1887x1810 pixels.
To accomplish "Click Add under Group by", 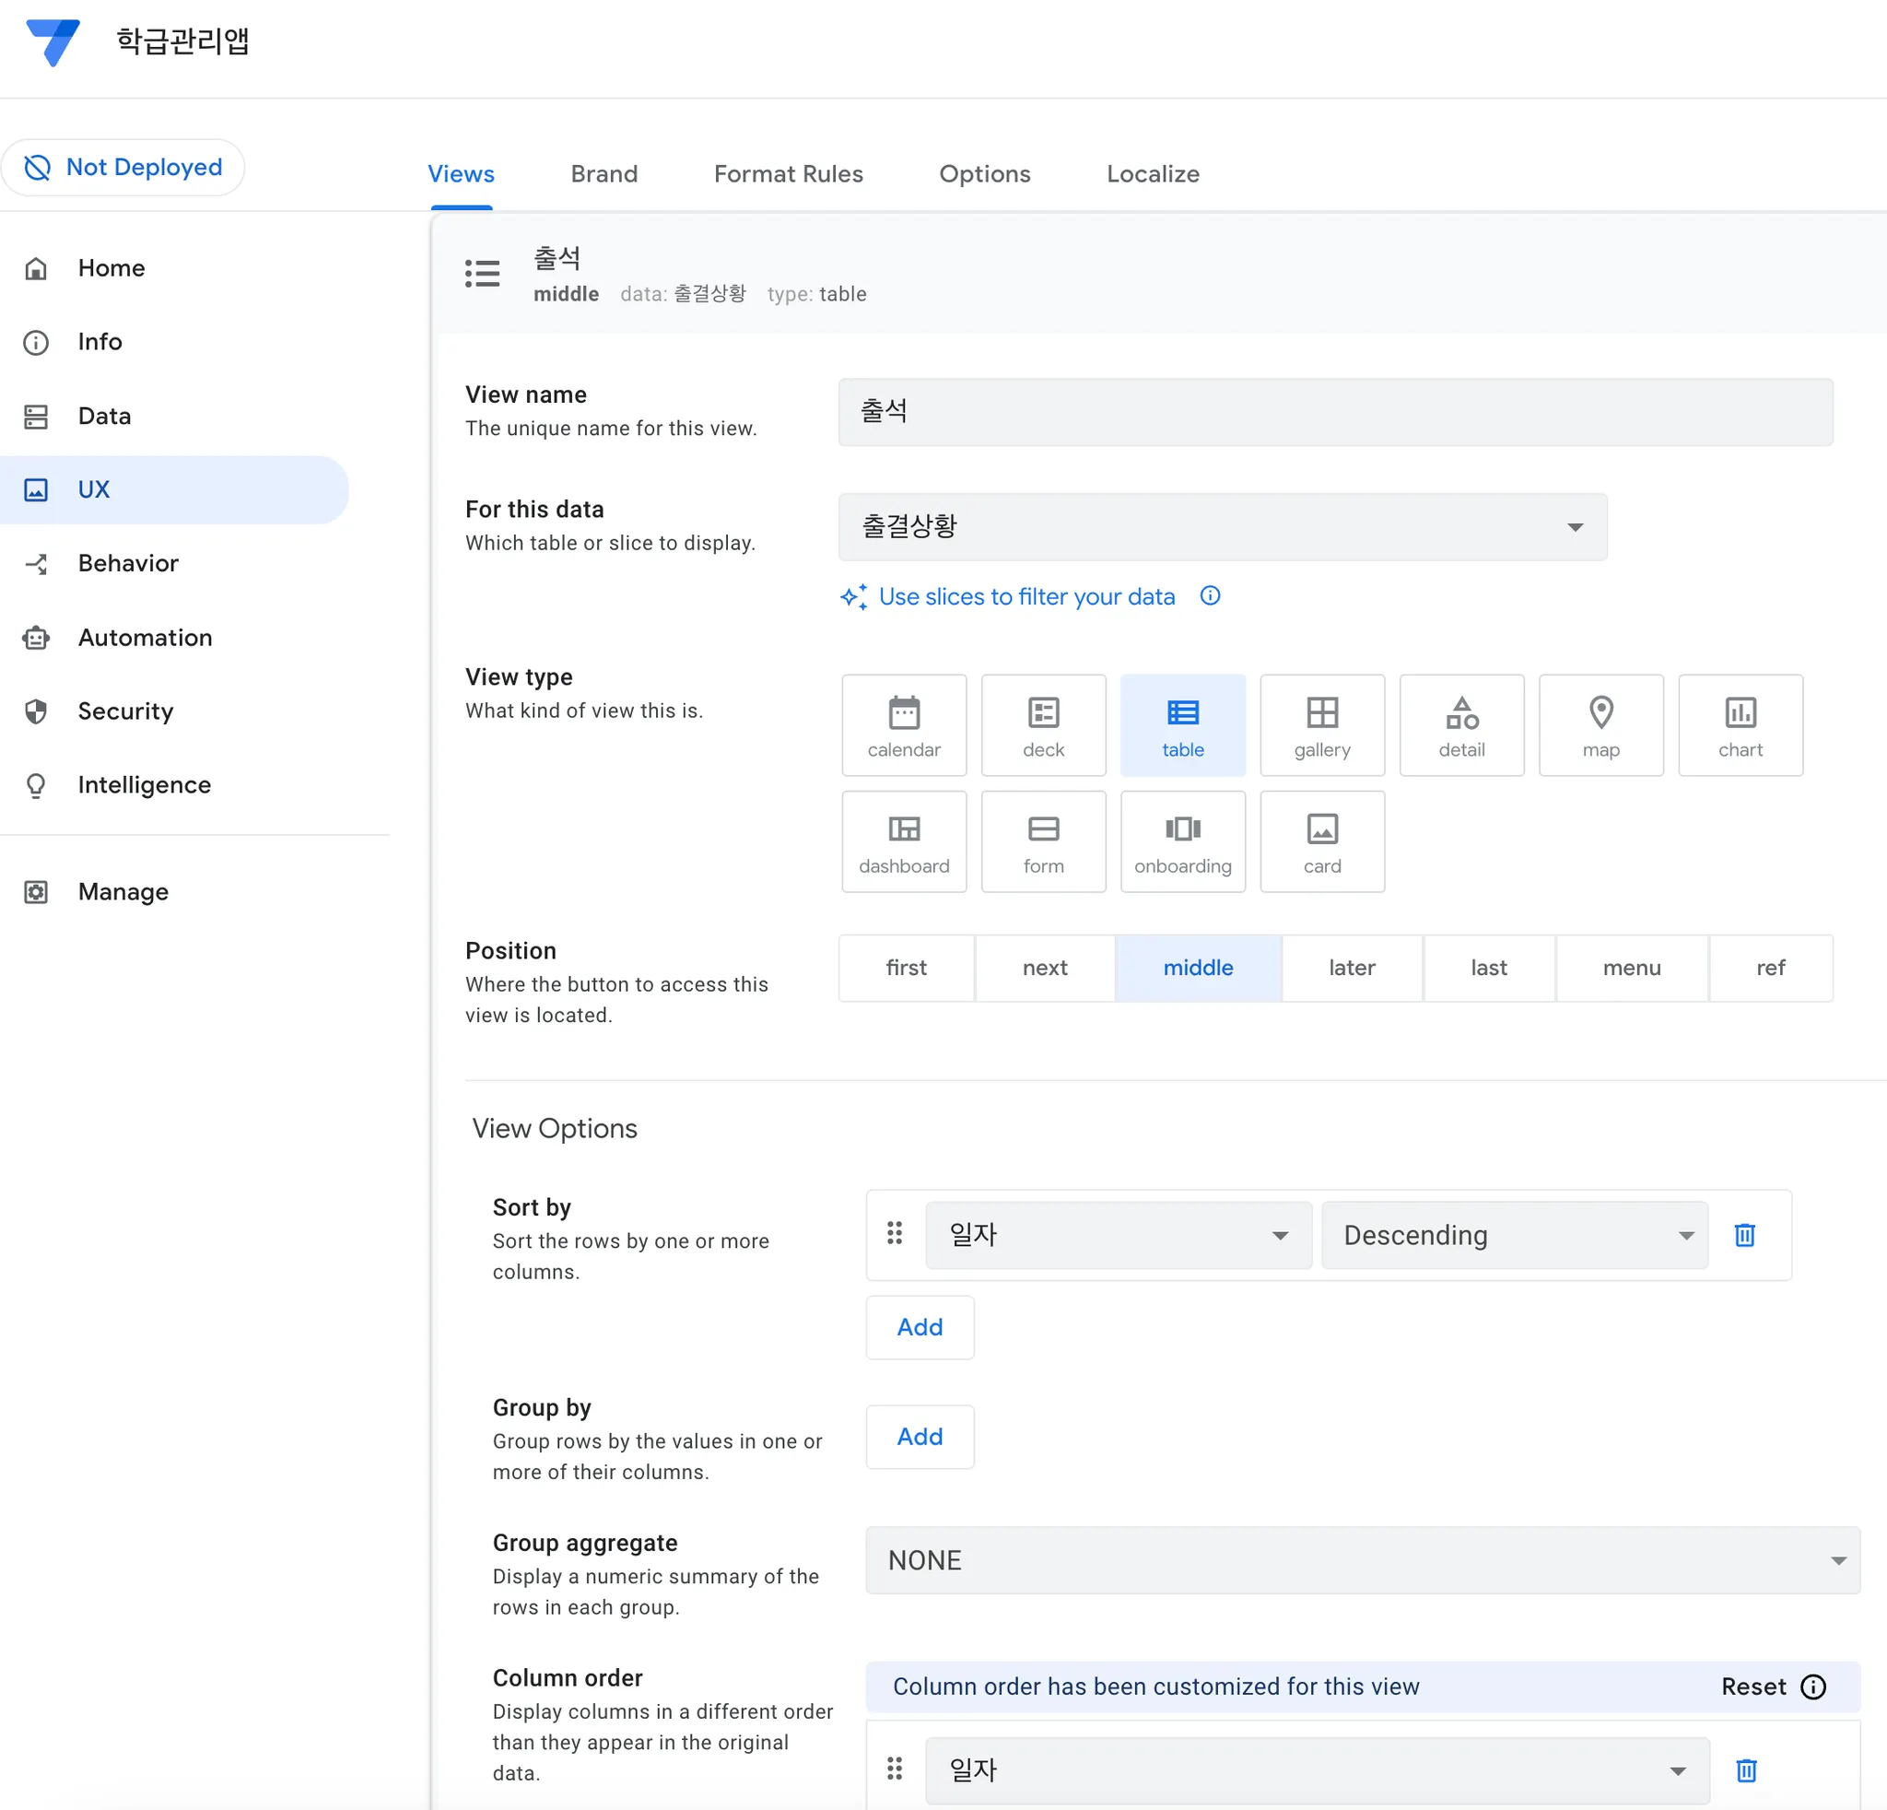I will point(919,1437).
